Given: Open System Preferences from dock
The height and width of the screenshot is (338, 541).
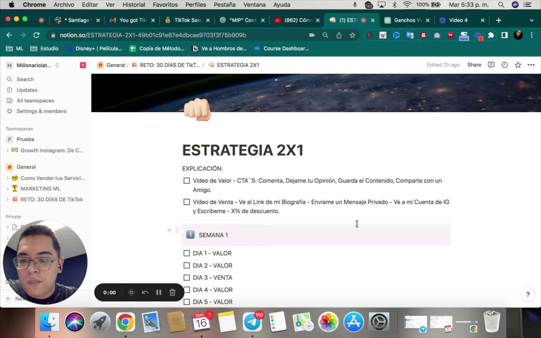Looking at the screenshot, I should (379, 322).
